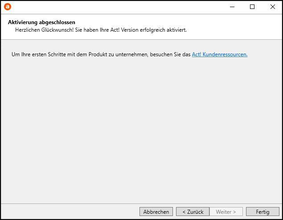Minimize the activation wizard window
The height and width of the screenshot is (220, 283).
tap(232, 7)
